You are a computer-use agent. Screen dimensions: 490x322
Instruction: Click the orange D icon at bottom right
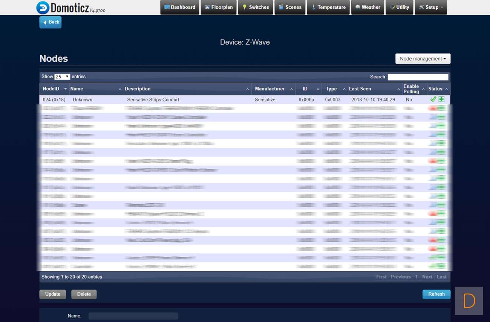[x=469, y=301]
